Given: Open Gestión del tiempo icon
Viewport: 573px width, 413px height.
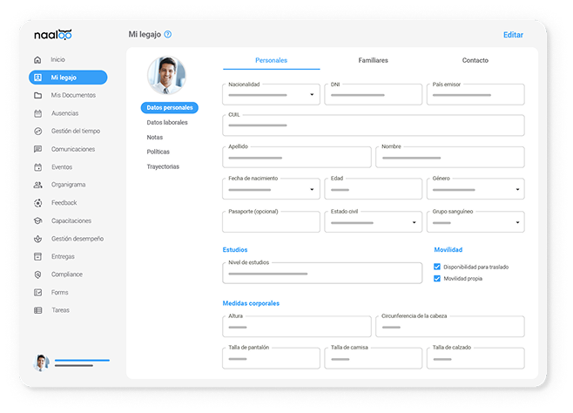Looking at the screenshot, I should coord(37,132).
